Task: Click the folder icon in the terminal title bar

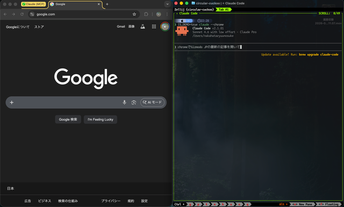Action: pos(193,3)
